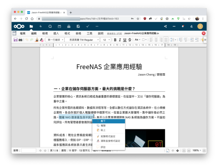Image resolution: width=219 pixels, height=166 pixels.
Task: Undo the last action
Action: (x=27, y=40)
